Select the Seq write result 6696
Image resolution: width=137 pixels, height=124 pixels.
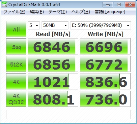pyautogui.click(x=105, y=46)
